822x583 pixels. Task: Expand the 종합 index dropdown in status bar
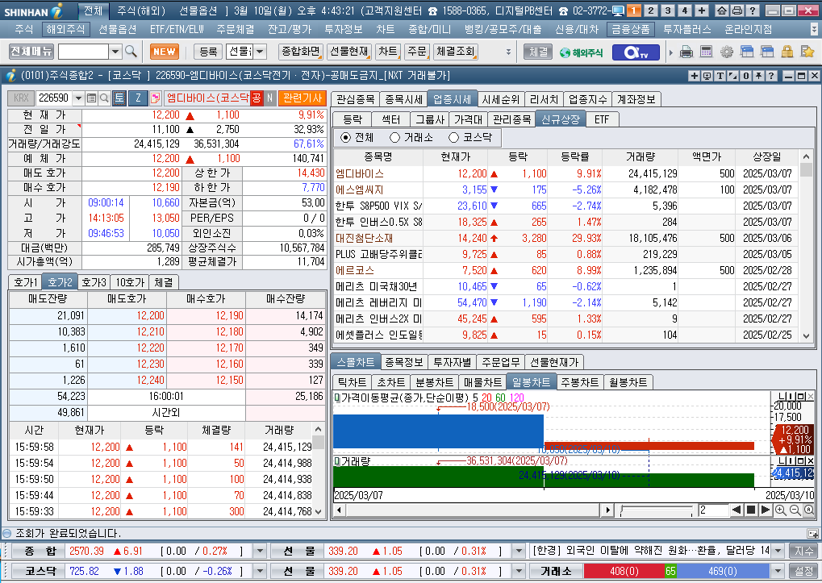260,551
